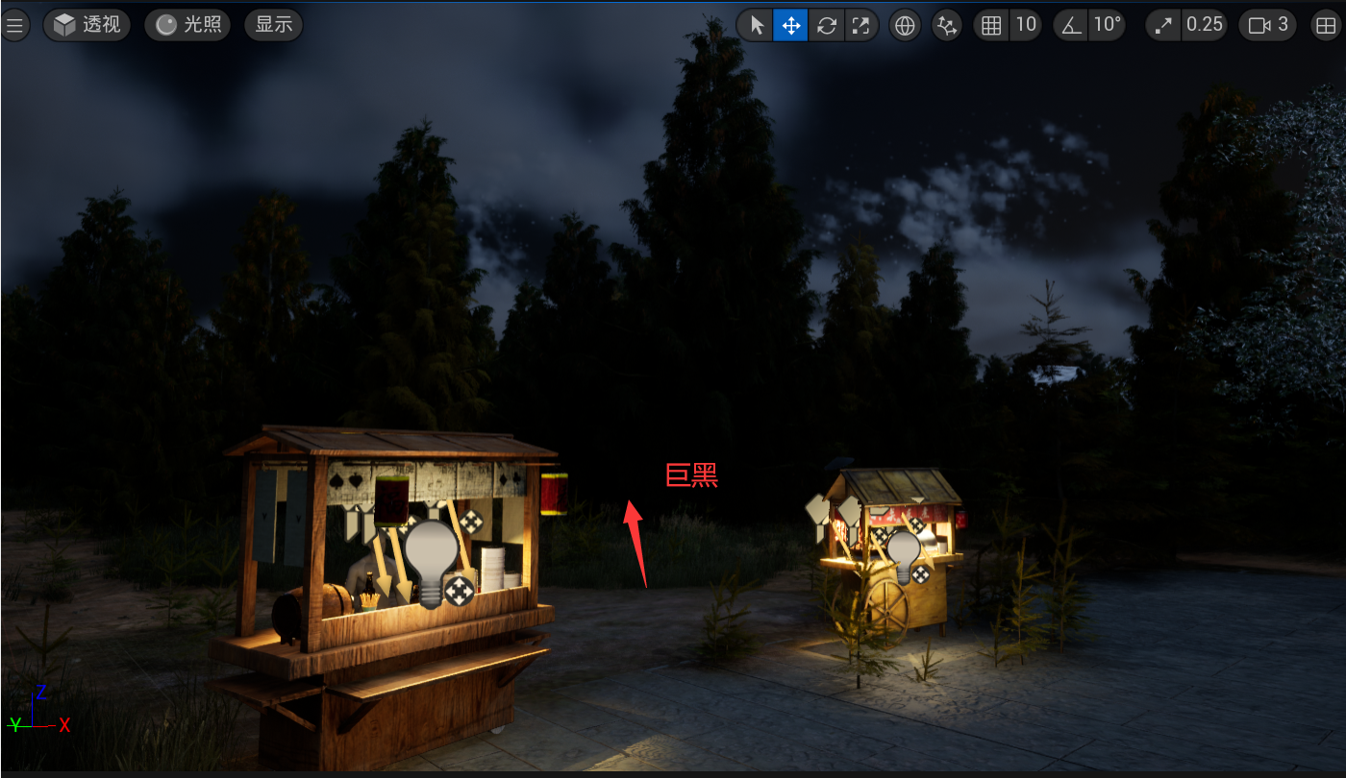Toggle rotation angle snapping icon
This screenshot has width=1346, height=778.
pos(1071,25)
